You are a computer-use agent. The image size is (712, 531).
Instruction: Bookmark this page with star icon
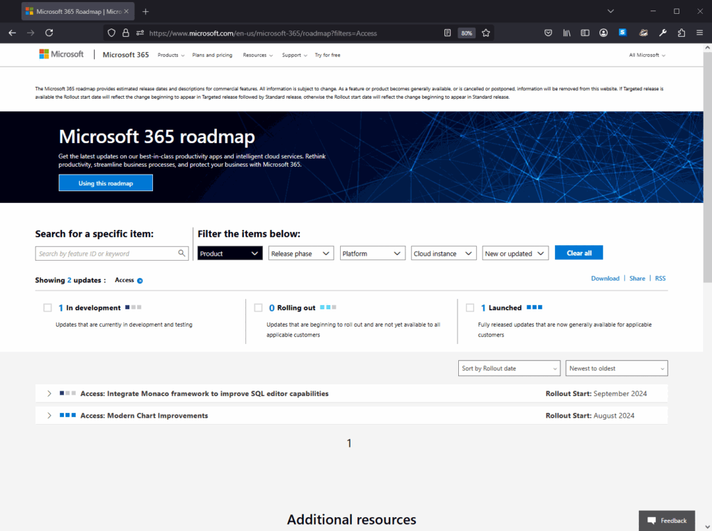(486, 33)
